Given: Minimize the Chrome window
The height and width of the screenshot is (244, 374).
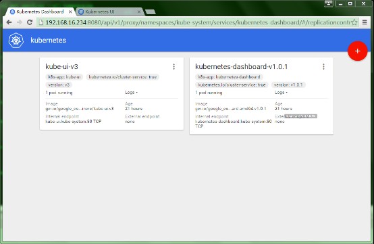Looking at the screenshot, I should (x=340, y=3).
